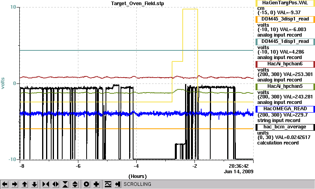Click the 10 y-axis maximum label
This screenshot has height=189, width=315.
point(13,7)
